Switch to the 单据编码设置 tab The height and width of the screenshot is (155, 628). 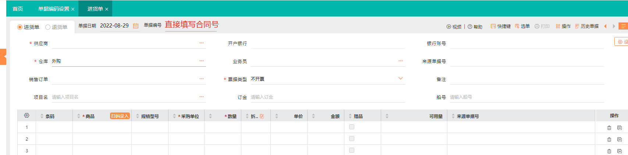tap(54, 9)
